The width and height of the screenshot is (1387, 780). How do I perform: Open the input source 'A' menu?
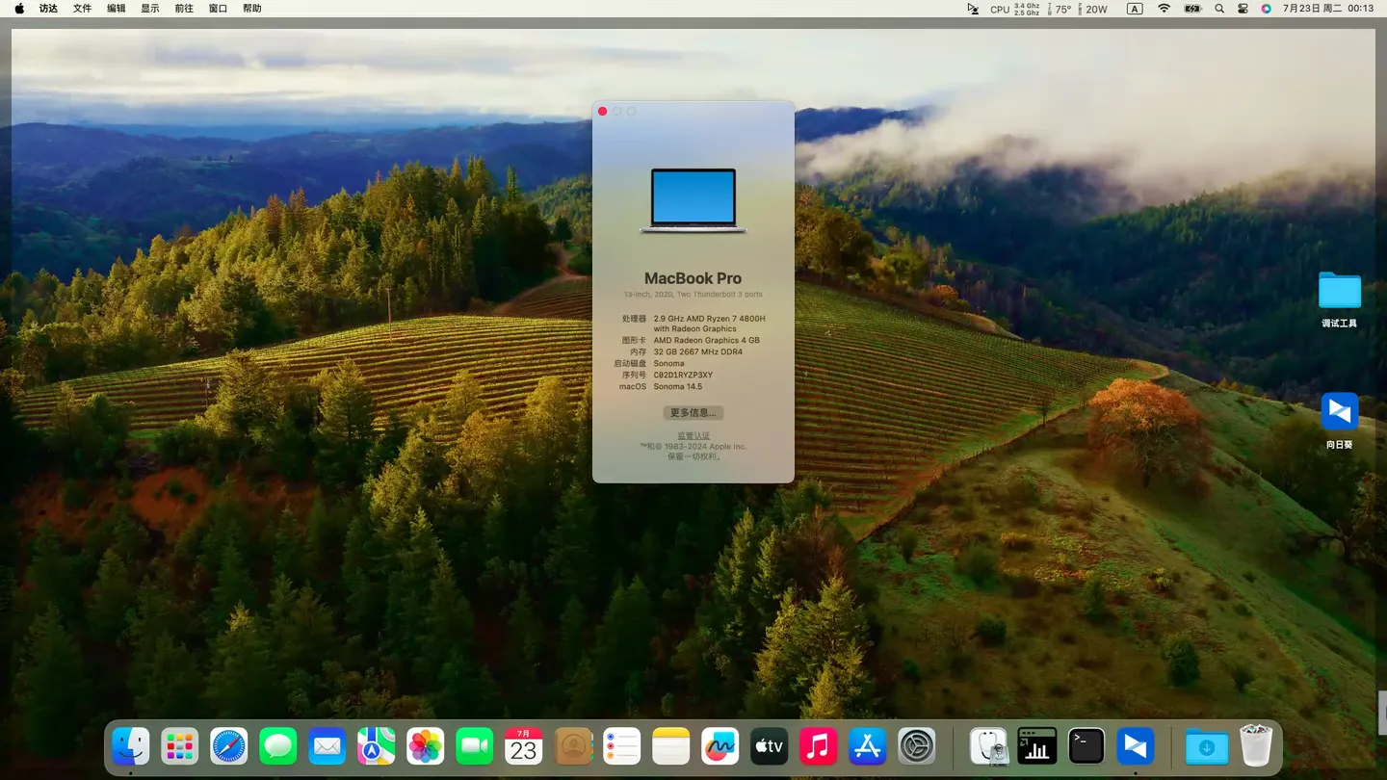point(1135,9)
